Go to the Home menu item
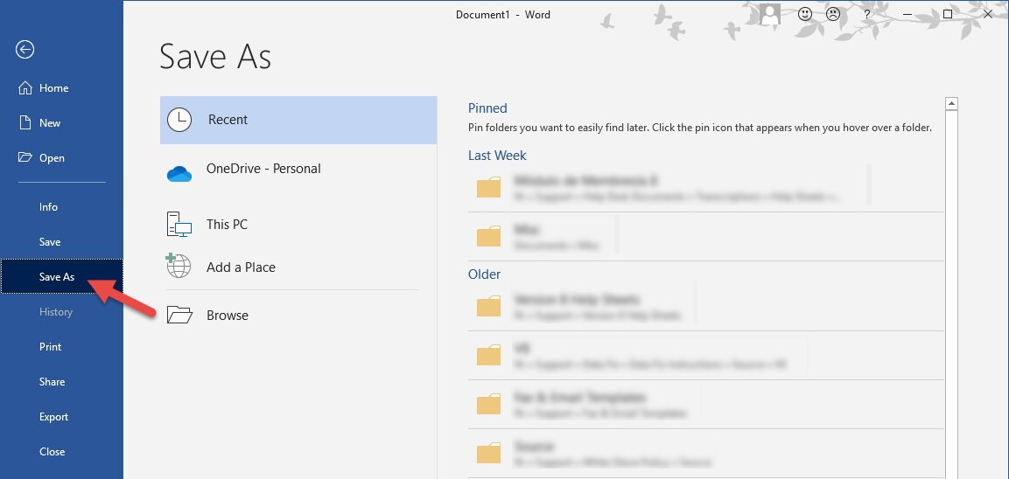The width and height of the screenshot is (1009, 479). click(53, 88)
